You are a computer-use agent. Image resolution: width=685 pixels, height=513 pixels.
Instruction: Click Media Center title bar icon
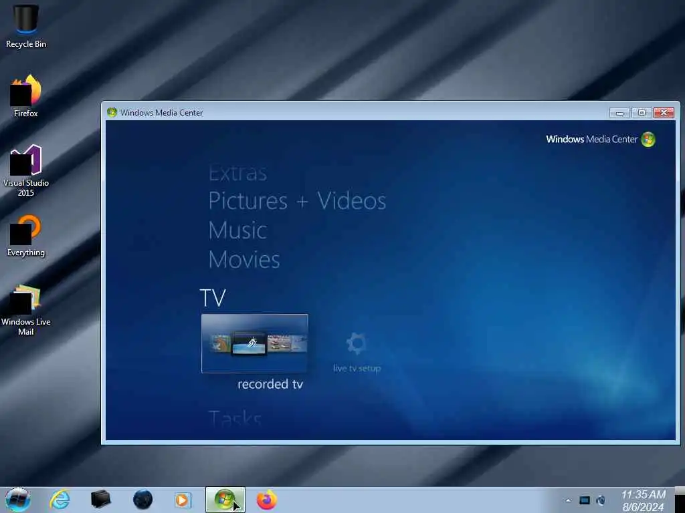pyautogui.click(x=112, y=112)
